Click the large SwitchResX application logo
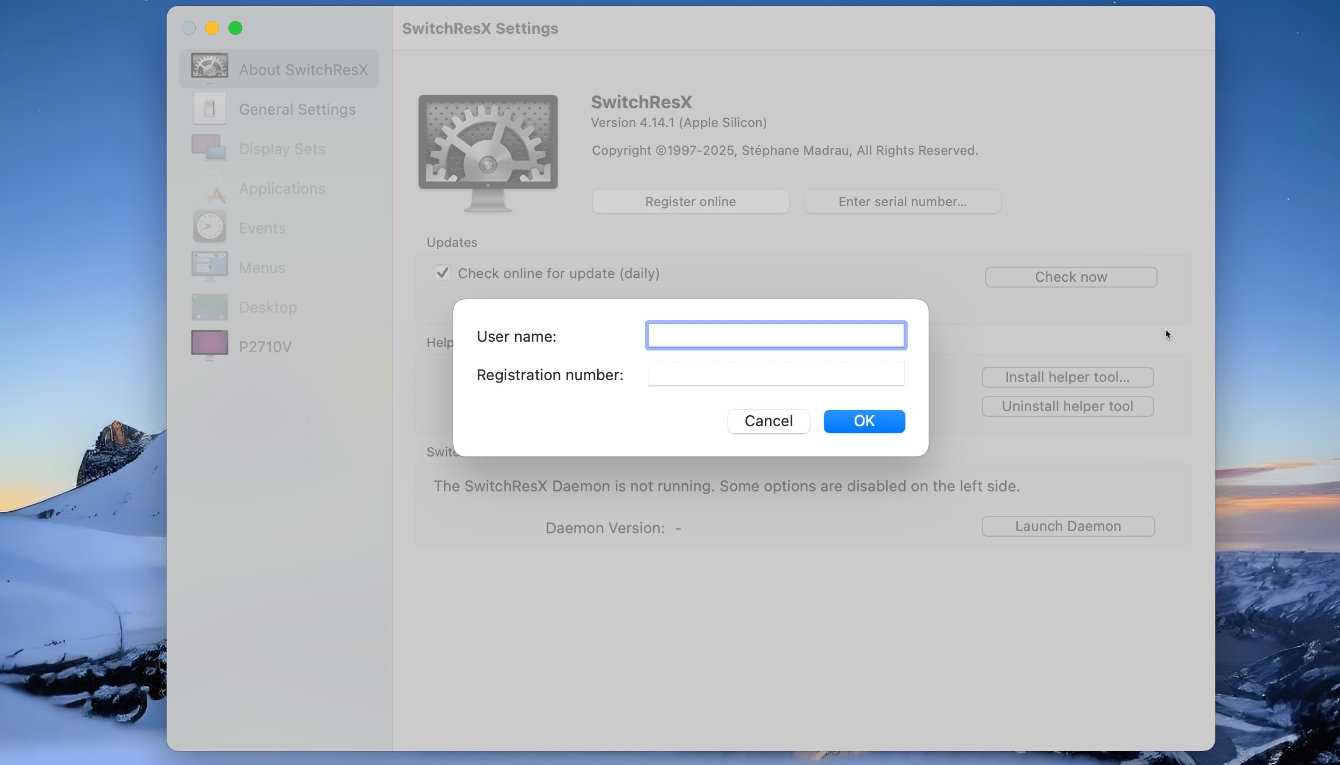Viewport: 1340px width, 765px height. coord(488,153)
